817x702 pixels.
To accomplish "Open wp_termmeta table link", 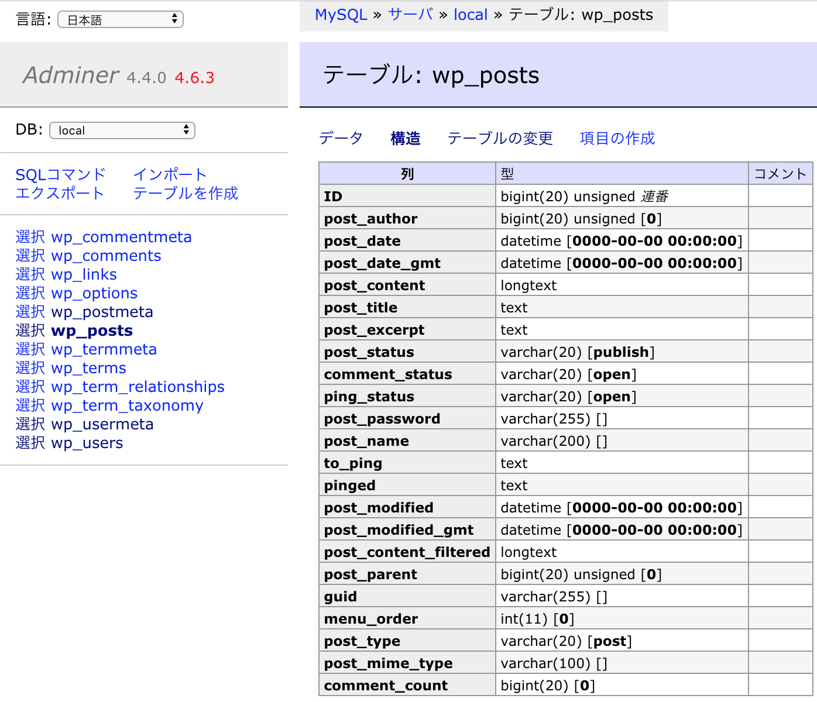I will (x=104, y=349).
